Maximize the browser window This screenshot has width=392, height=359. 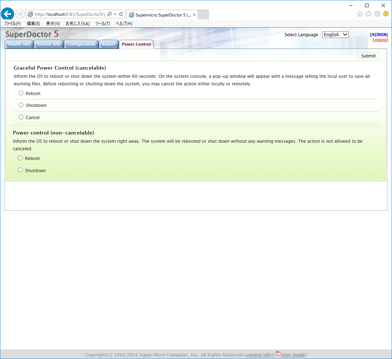tap(367, 5)
